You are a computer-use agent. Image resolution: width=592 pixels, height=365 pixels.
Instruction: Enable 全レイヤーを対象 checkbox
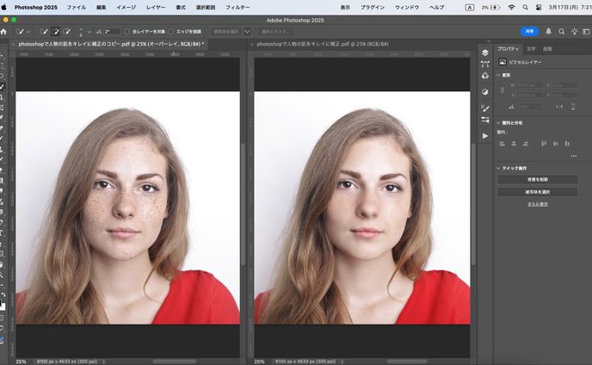[x=126, y=31]
